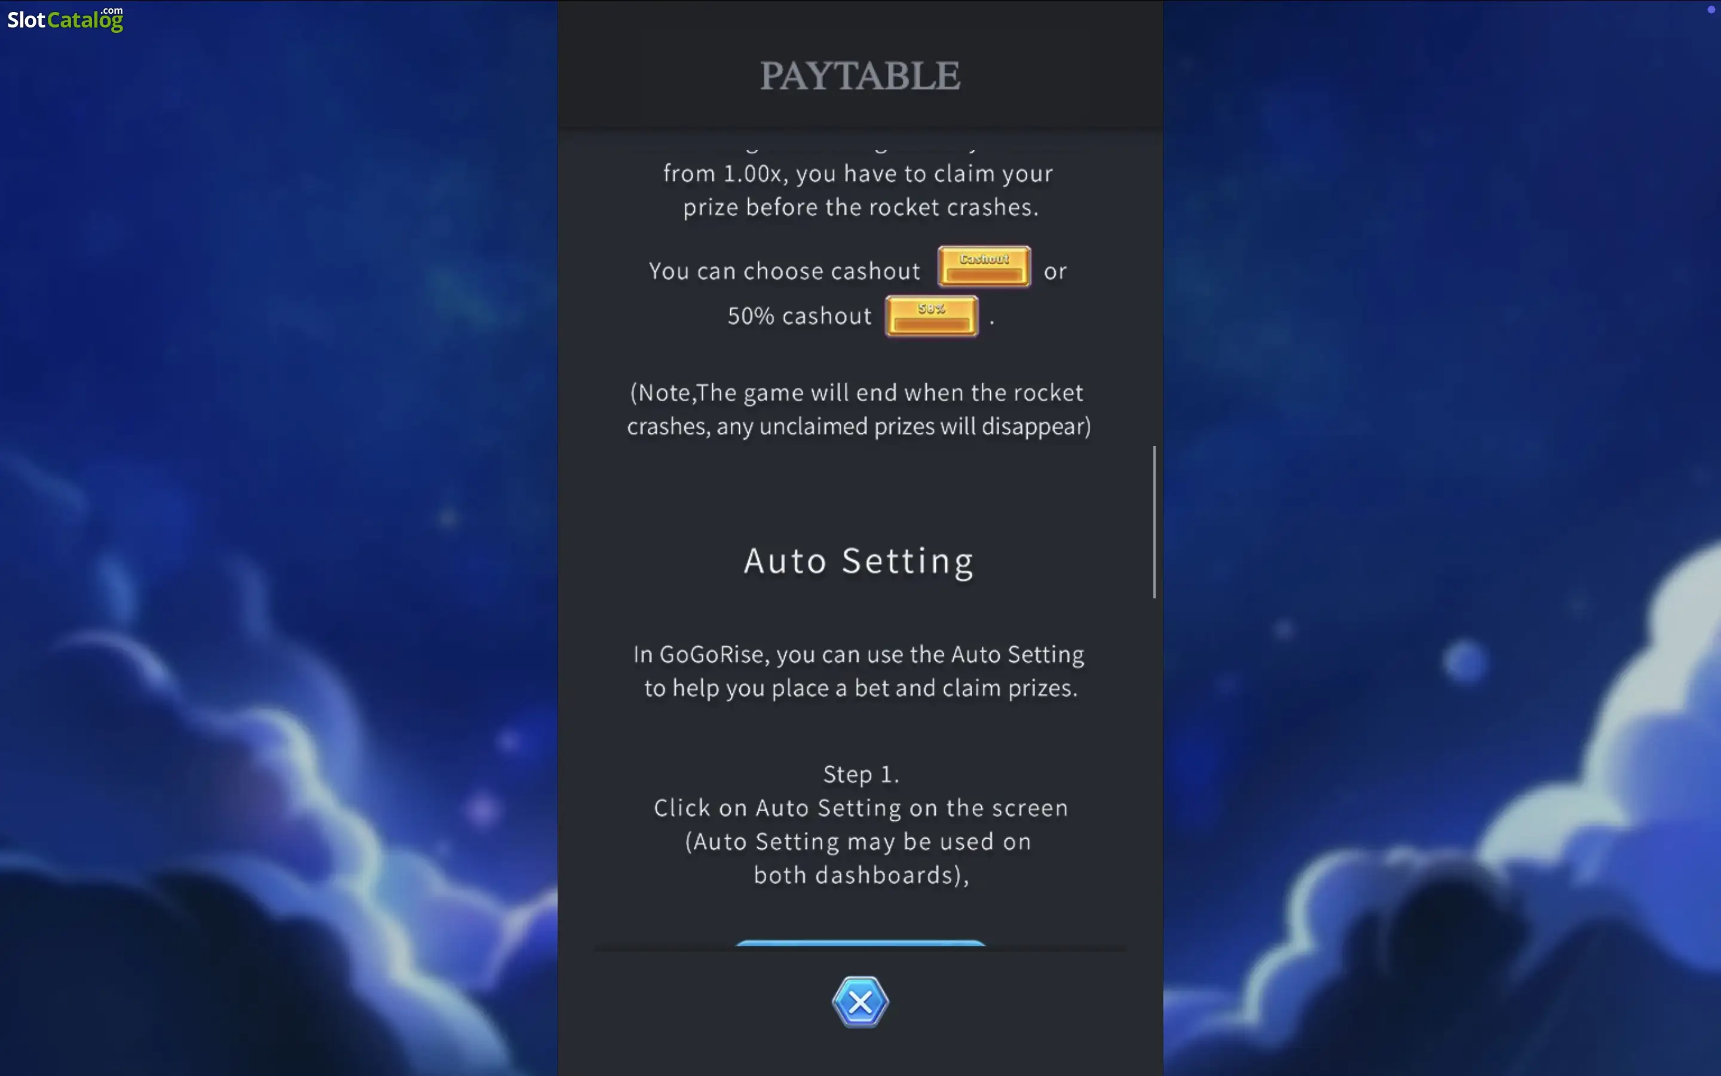Click the 'In GoGoRise' description paragraph
This screenshot has height=1076, width=1721.
click(x=859, y=671)
